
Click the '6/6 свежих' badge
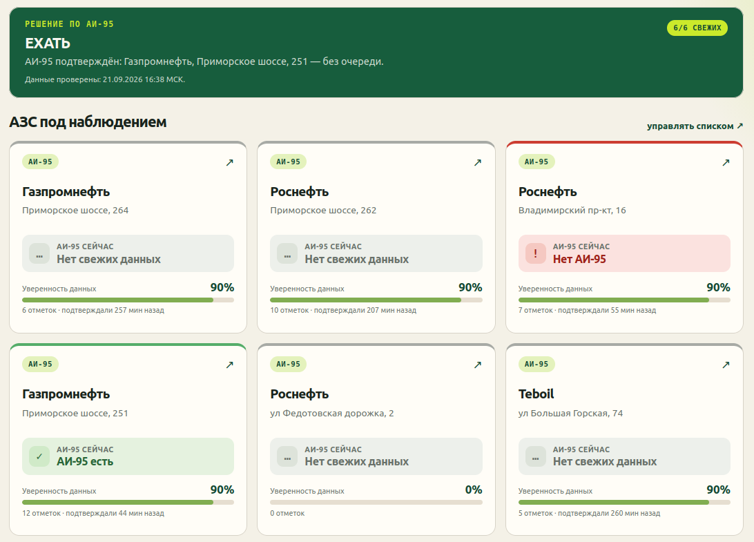coord(697,28)
